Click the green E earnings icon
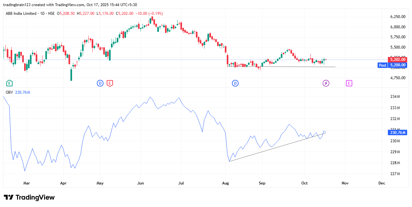 9,83
